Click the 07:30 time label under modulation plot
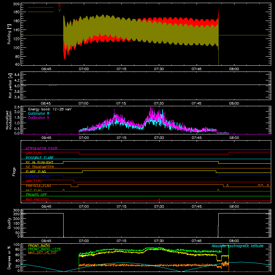This screenshot has width=275, height=275. (x=159, y=138)
